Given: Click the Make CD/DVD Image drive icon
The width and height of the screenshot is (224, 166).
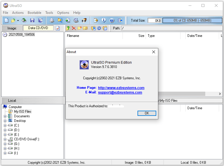Looking at the screenshot, I should click(52, 20).
